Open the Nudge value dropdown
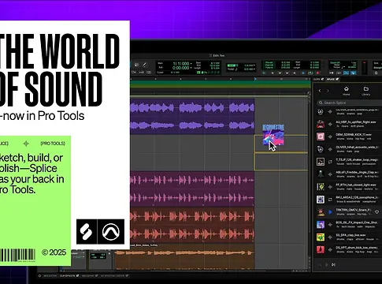Image resolution: width=382 pixels, height=284 pixels. click(254, 69)
